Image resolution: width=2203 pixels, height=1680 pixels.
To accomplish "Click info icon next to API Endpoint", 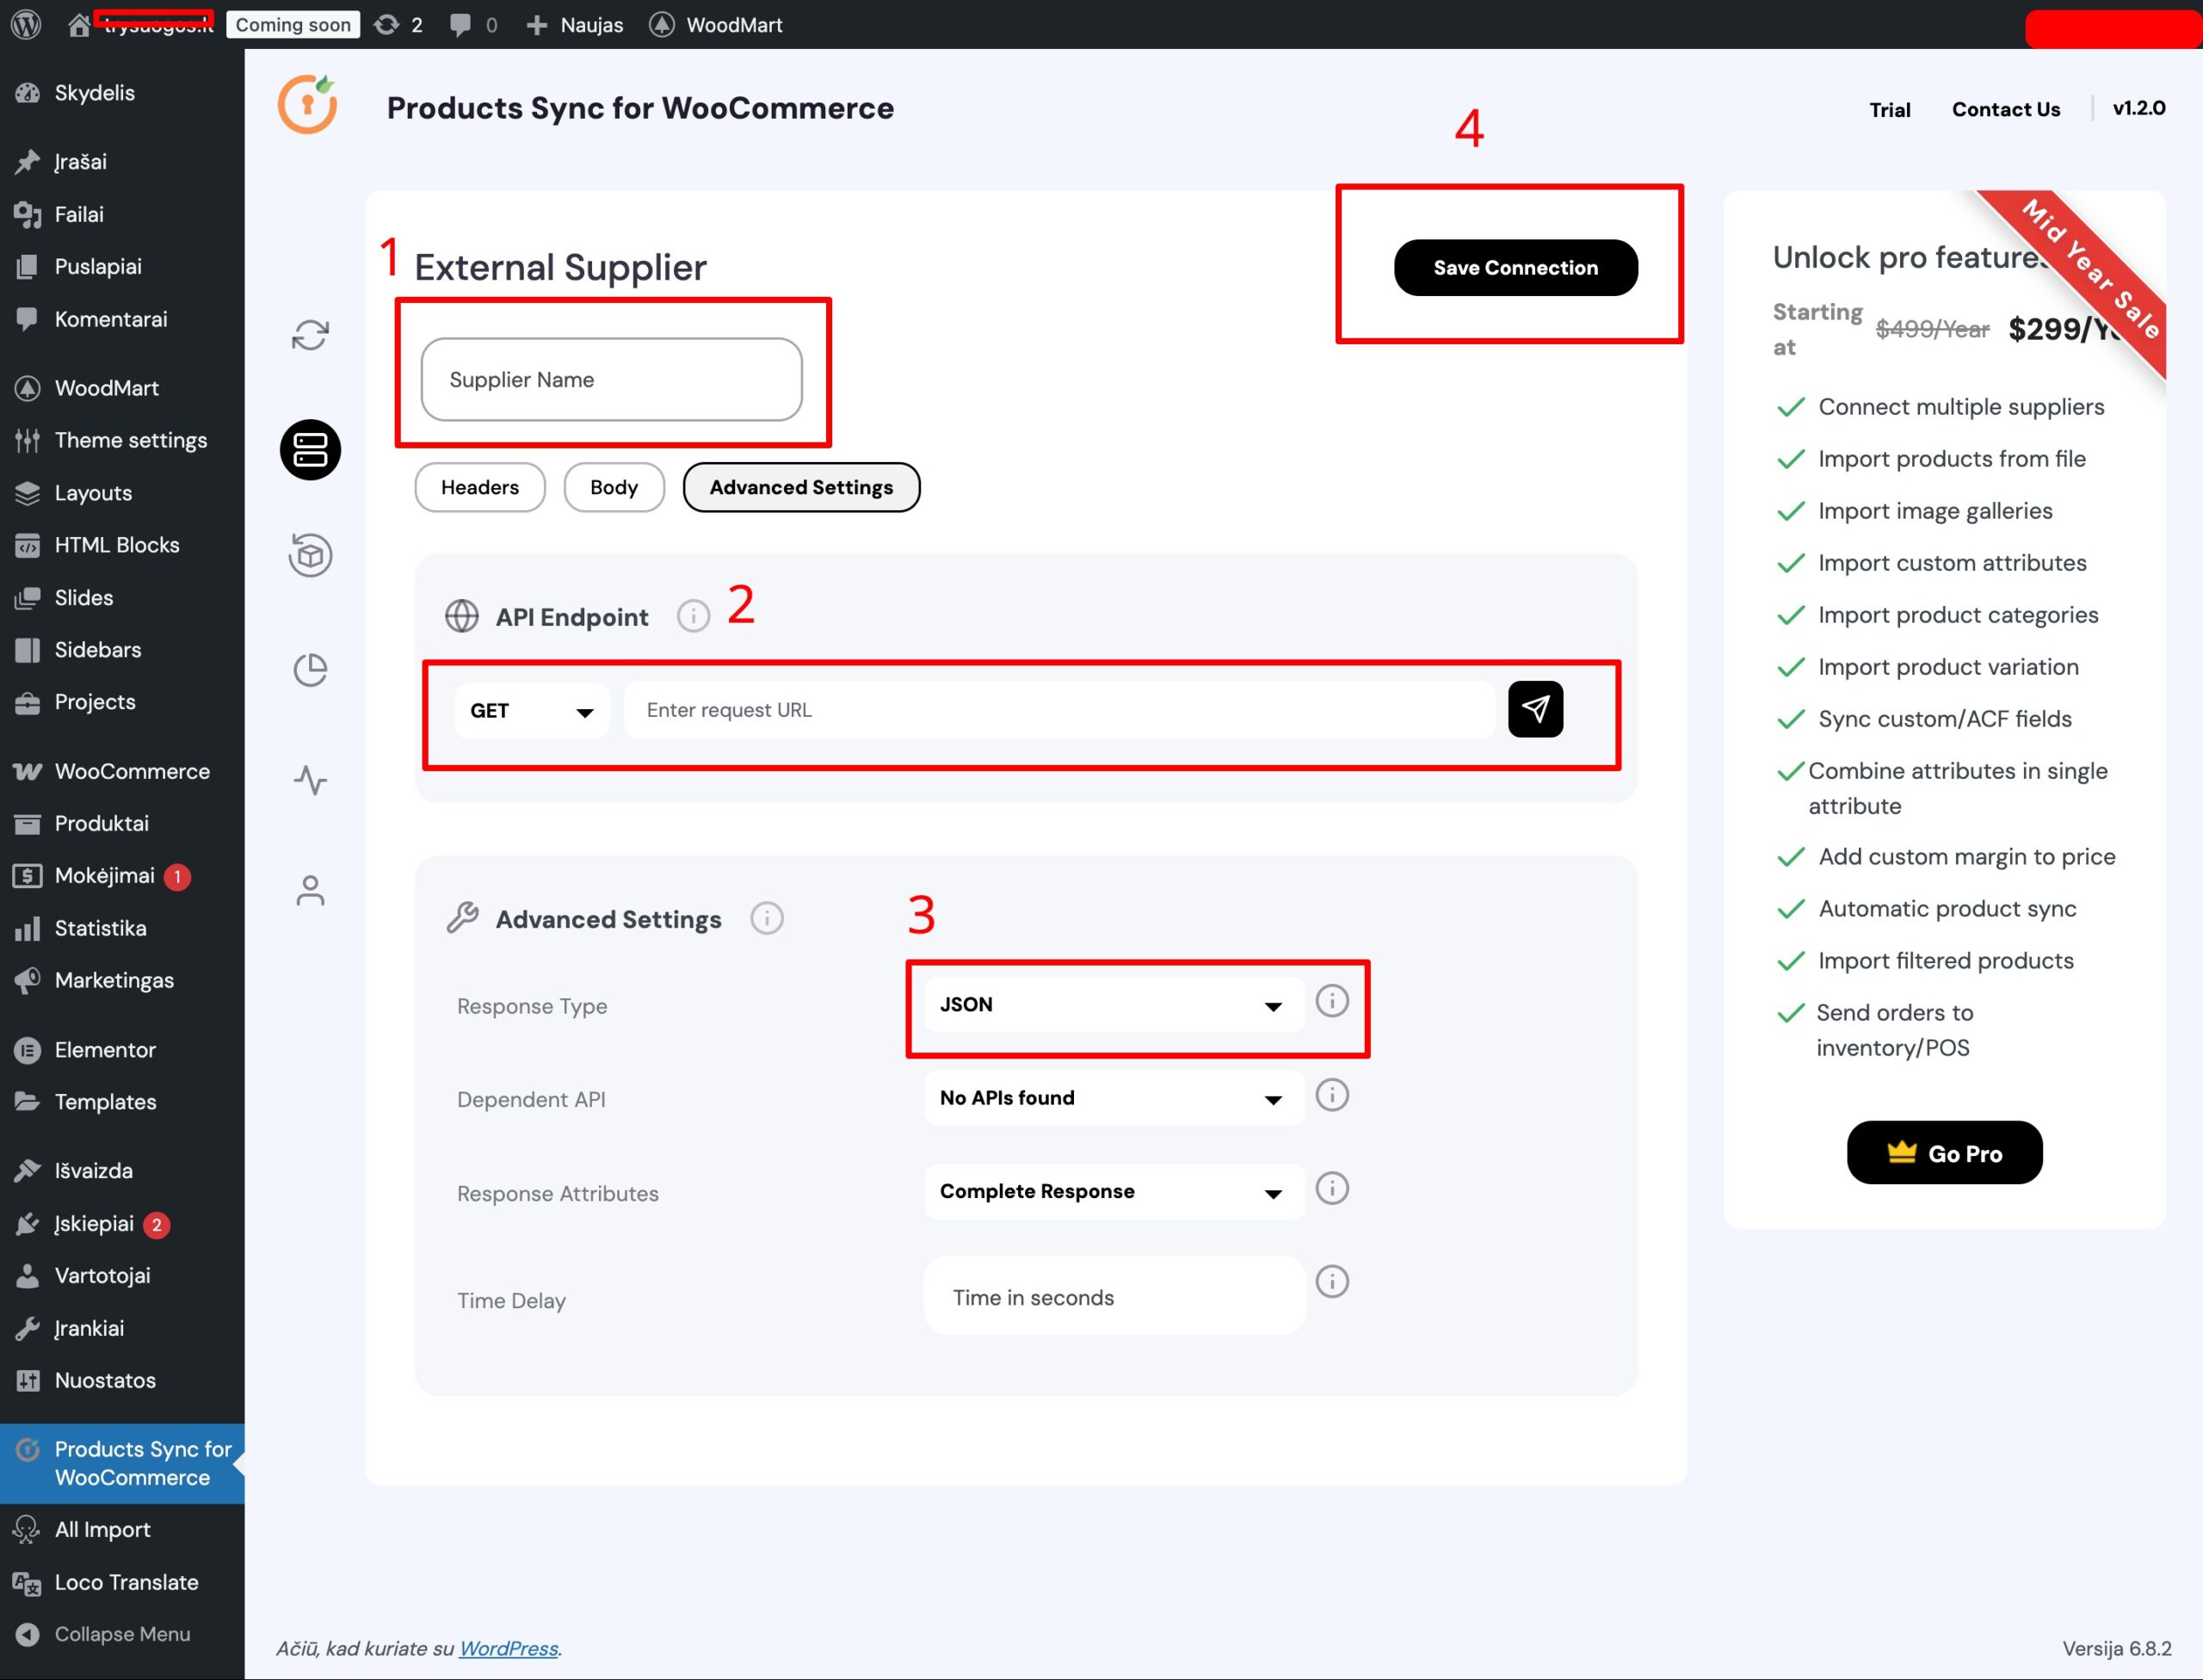I will point(693,616).
